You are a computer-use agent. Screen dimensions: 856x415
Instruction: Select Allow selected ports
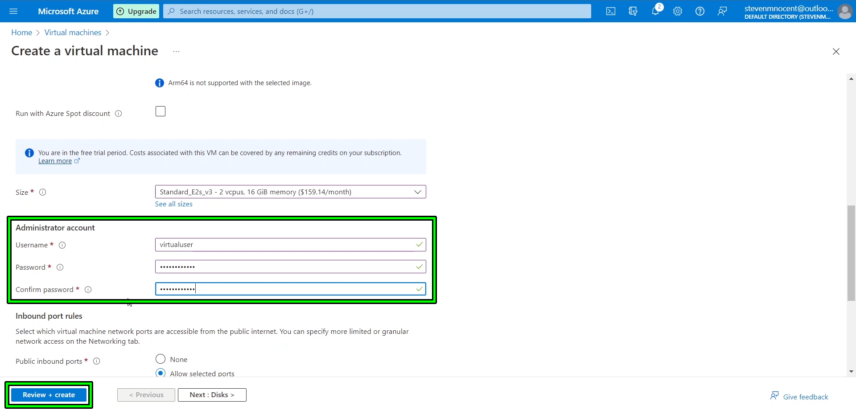click(160, 373)
